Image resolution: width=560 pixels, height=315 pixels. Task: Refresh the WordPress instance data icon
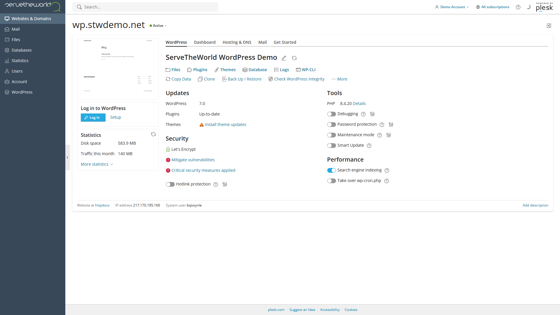pyautogui.click(x=294, y=58)
